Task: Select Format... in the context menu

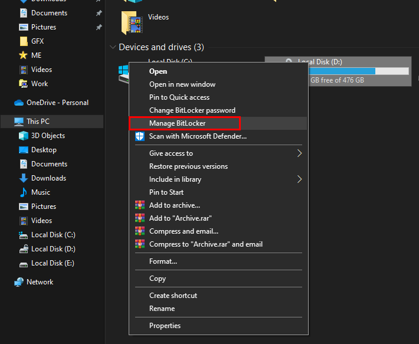Action: pyautogui.click(x=163, y=261)
